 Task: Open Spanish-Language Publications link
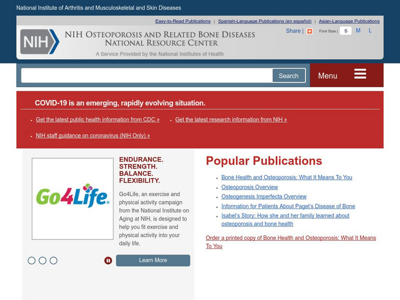point(265,21)
